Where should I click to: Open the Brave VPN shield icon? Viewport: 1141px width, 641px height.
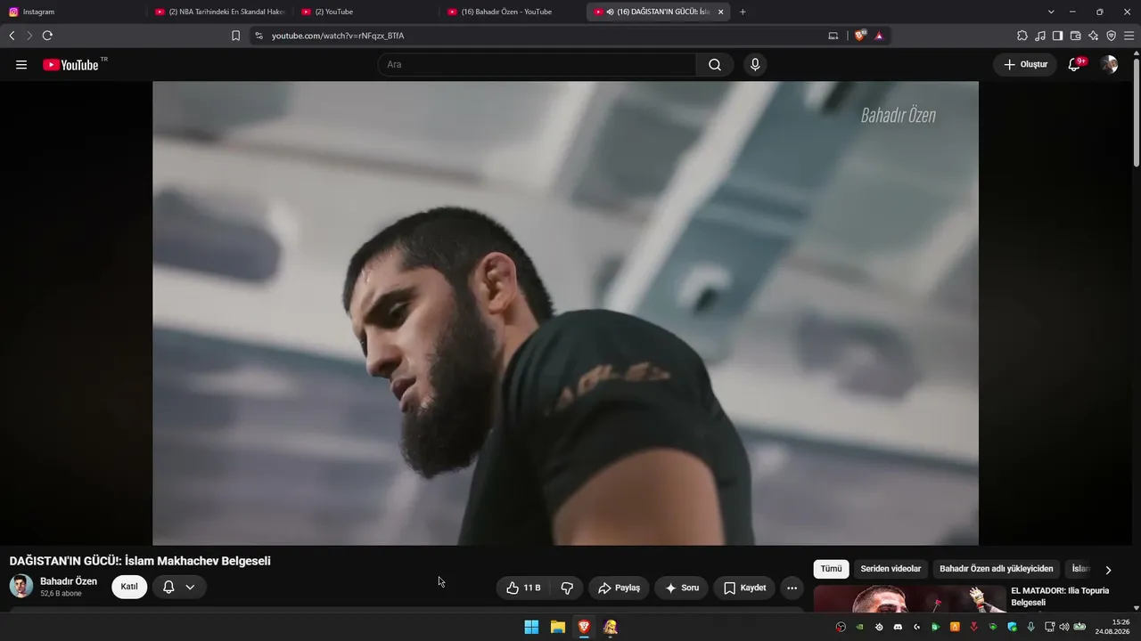(1111, 36)
